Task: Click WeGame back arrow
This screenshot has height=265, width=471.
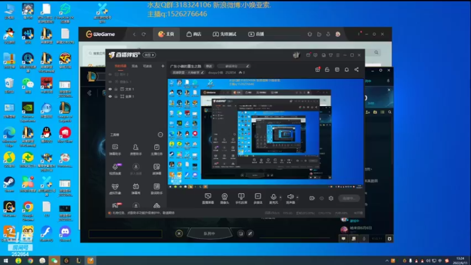Action: (x=134, y=34)
